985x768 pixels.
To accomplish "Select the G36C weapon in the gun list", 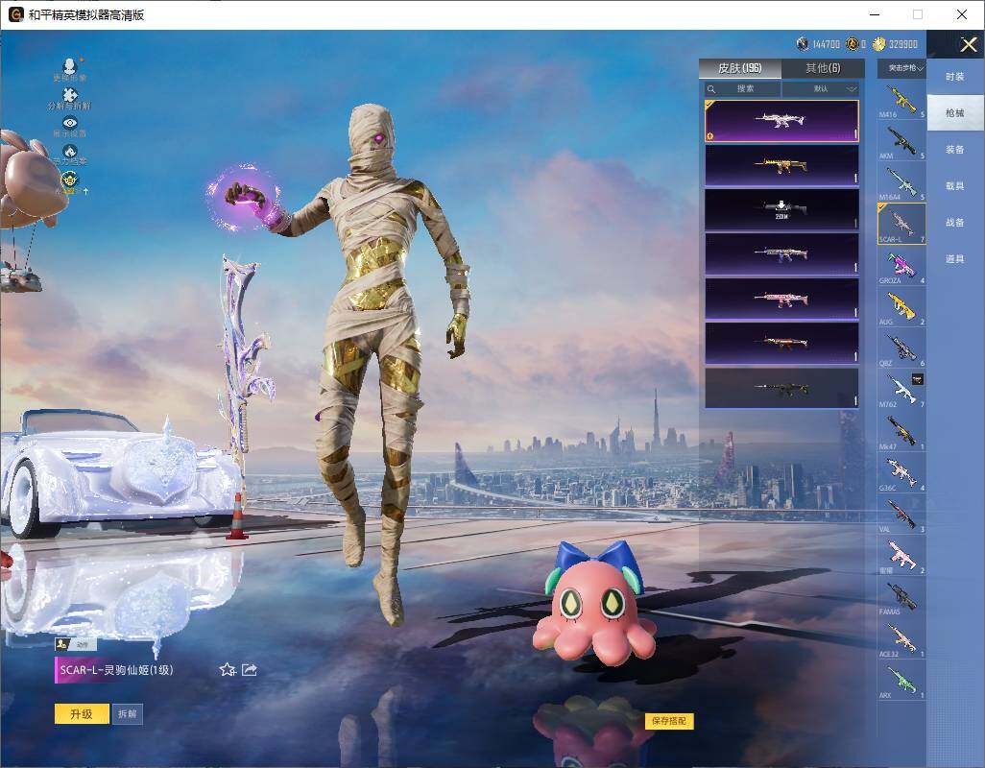I will 901,473.
